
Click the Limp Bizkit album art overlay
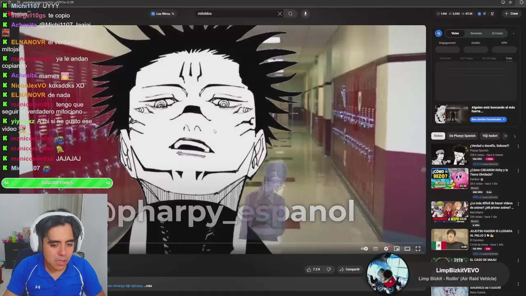pos(387,275)
